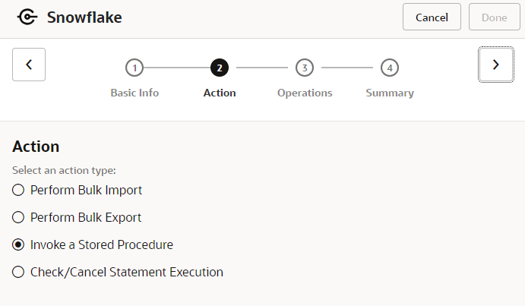Go back using the left chevron button
The image size is (525, 306).
pos(29,65)
